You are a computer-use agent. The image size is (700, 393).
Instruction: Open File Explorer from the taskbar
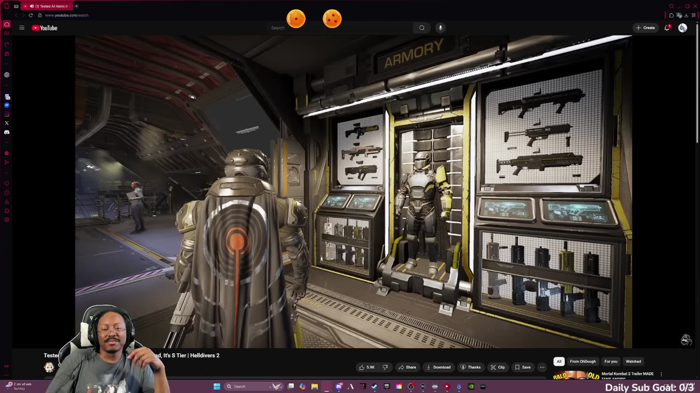pyautogui.click(x=314, y=386)
